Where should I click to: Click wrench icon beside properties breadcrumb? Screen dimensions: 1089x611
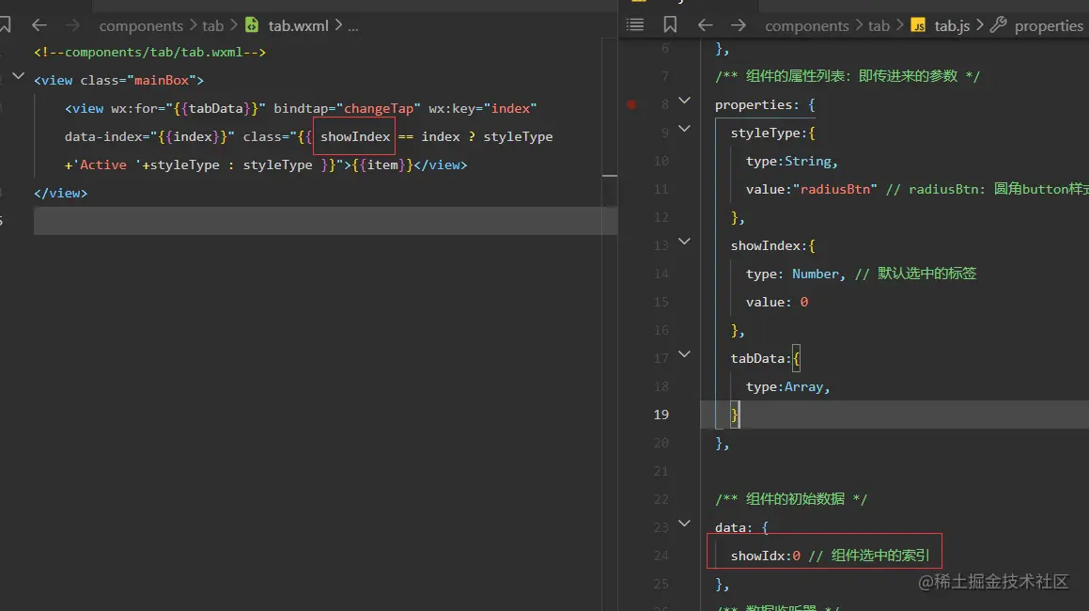click(998, 25)
